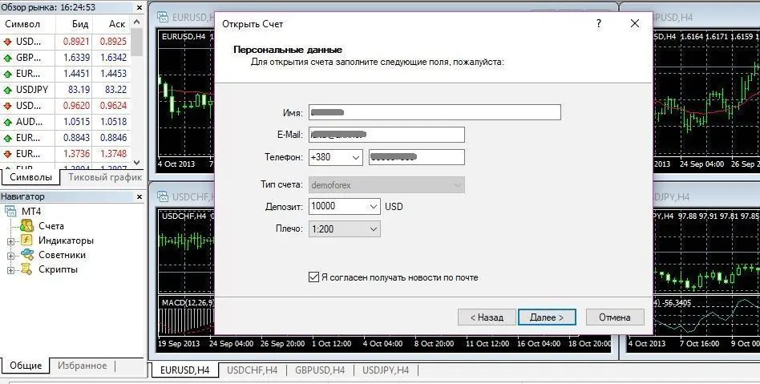This screenshot has height=384, width=760.
Task: Click the E-Mail input field
Action: (x=386, y=135)
